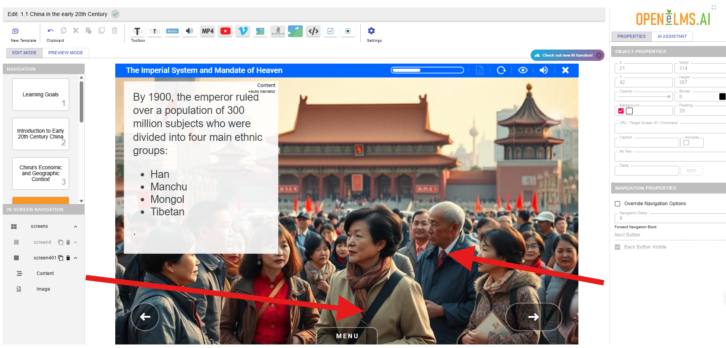Open the Settings gear
Viewport: 726px width, 348px height.
pyautogui.click(x=371, y=31)
